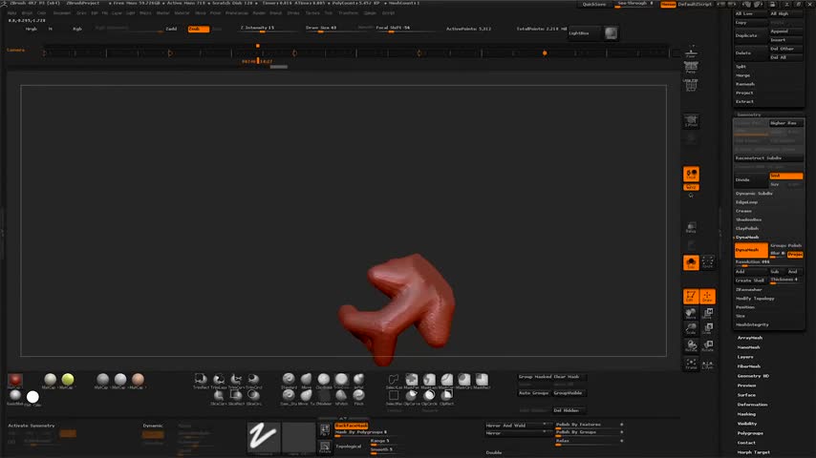Toggle the Smt option beside Divide
The image size is (816, 458).
[785, 176]
